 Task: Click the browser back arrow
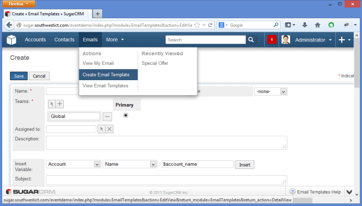point(9,25)
